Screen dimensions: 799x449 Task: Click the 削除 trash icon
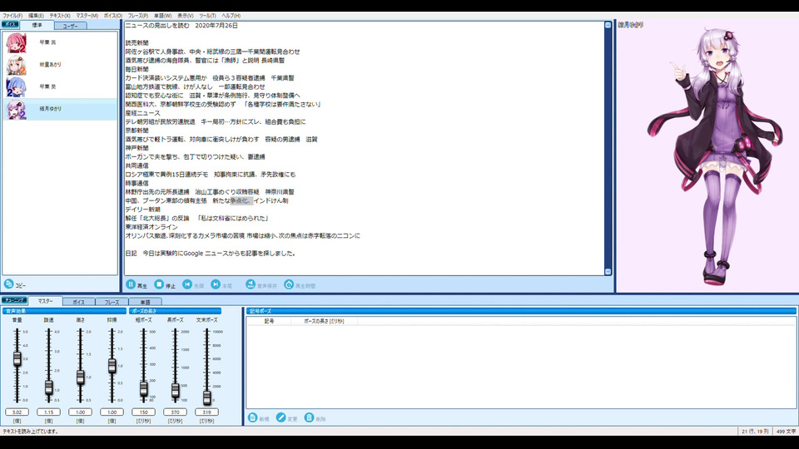[309, 417]
